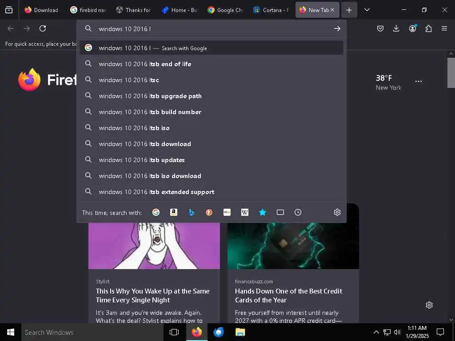455x341 pixels.
Task: Select suggestion 'ltsb upgrade path'
Action: 212,96
